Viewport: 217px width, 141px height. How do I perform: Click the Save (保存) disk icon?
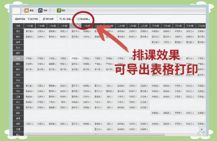tap(40, 10)
